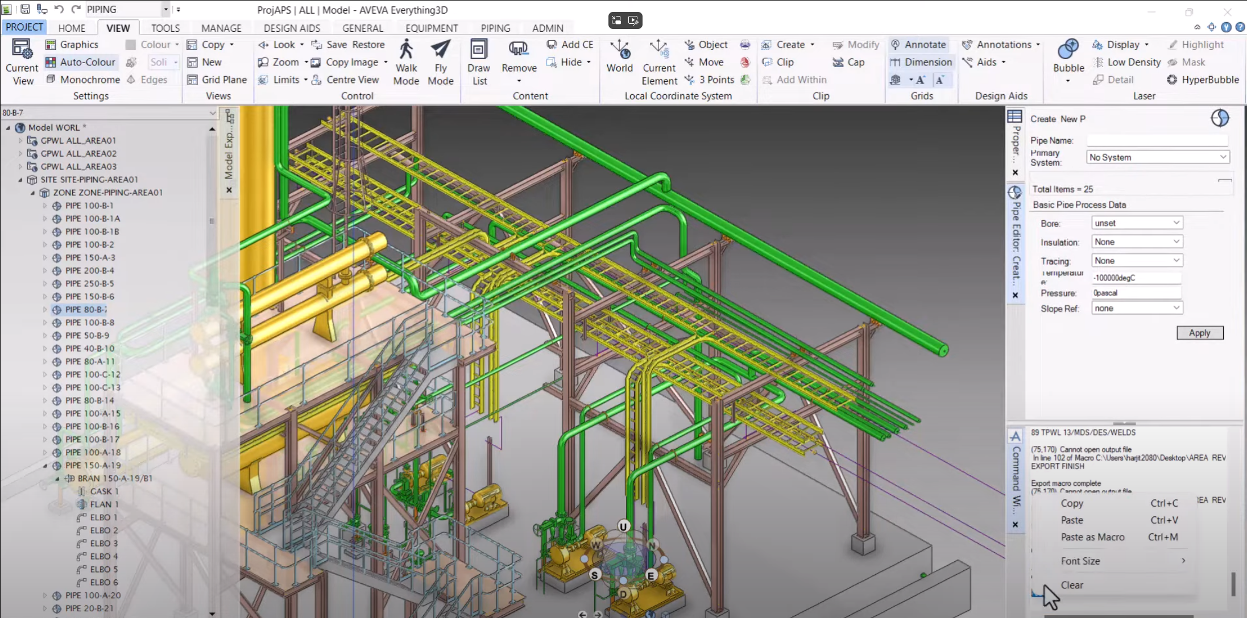The height and width of the screenshot is (618, 1247).
Task: Activate Fly Mode icon
Action: click(x=441, y=62)
